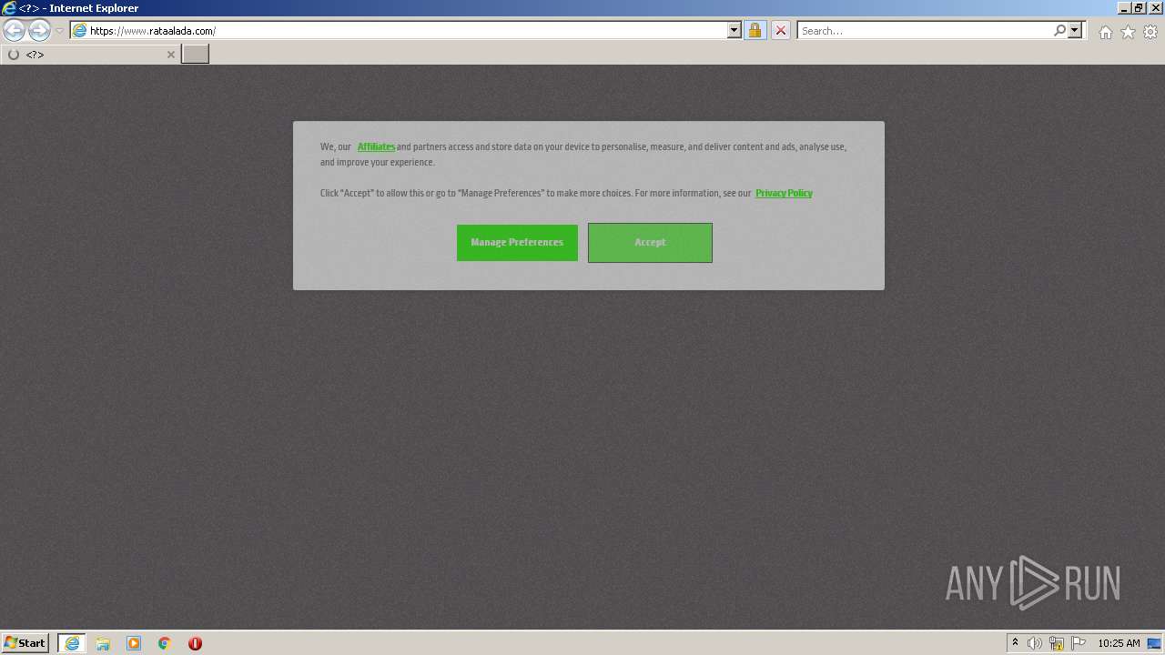Click the browser Forward arrow button
The width and height of the screenshot is (1165, 655).
coord(39,31)
